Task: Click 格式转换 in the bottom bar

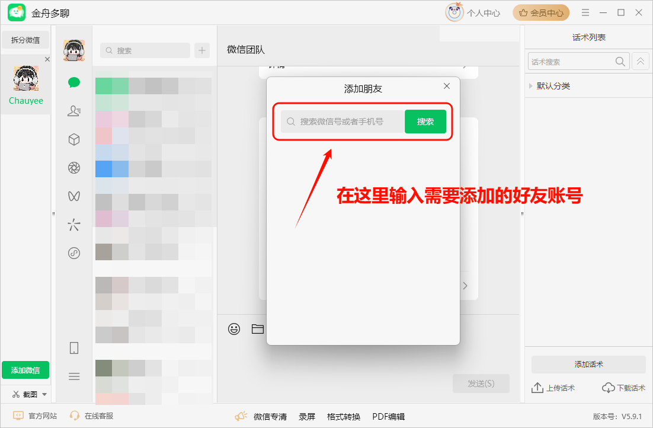Action: click(344, 416)
